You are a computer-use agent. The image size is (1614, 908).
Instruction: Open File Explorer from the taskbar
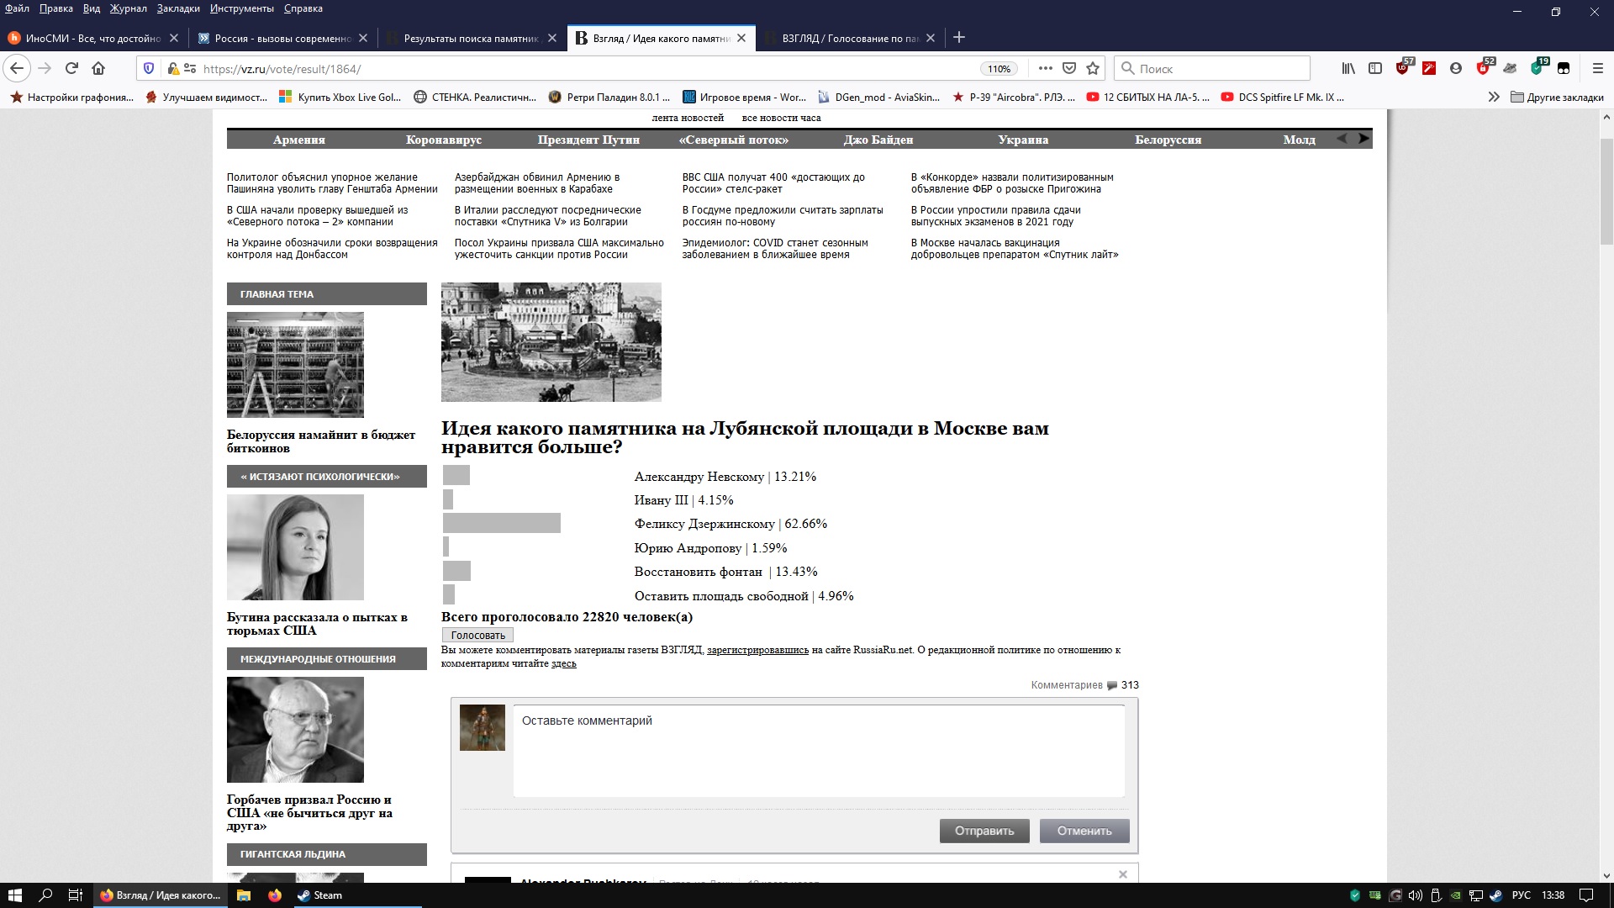244,895
